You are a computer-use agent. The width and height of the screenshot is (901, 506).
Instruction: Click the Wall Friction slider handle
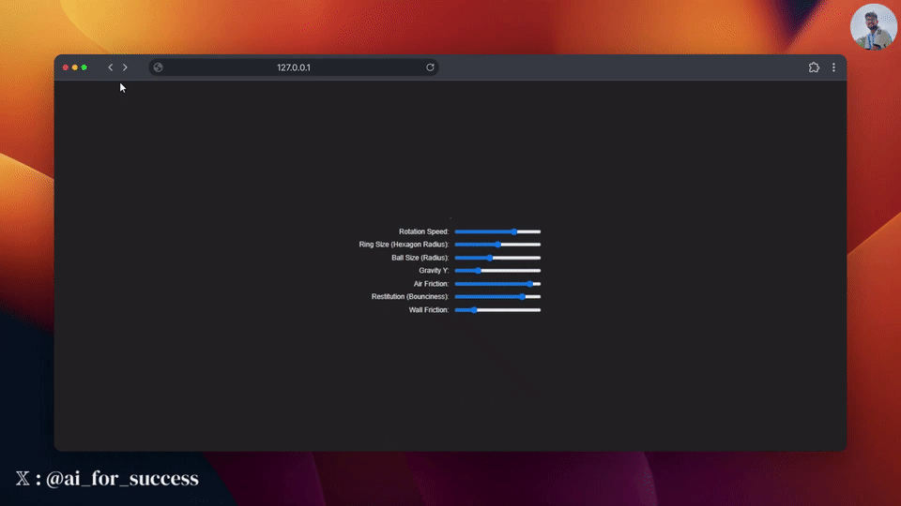point(474,310)
